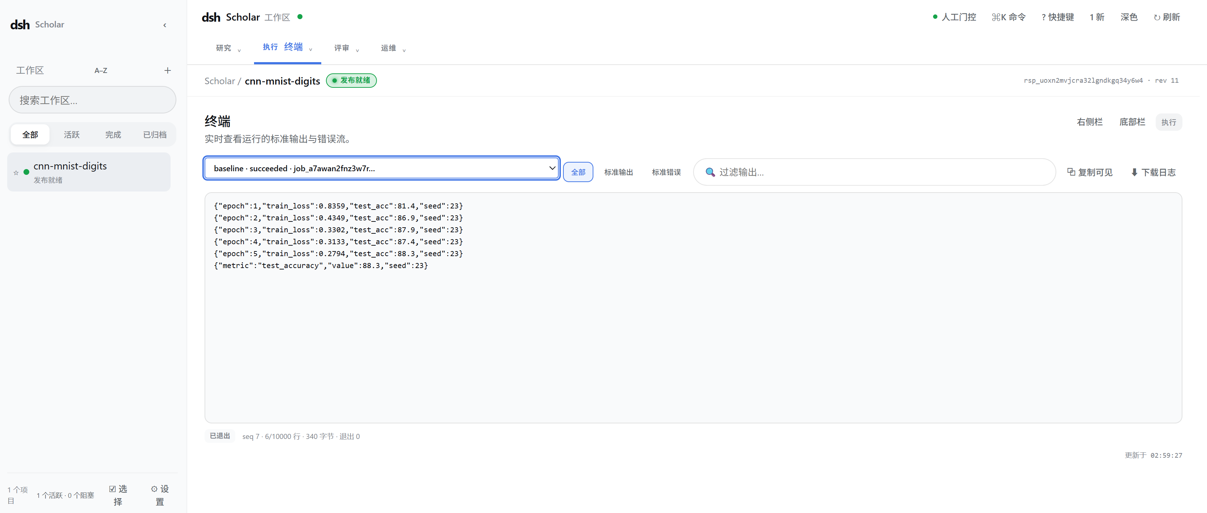Image resolution: width=1207 pixels, height=513 pixels.
Task: Expand the 执行 终端 tab menu
Action: tap(287, 47)
